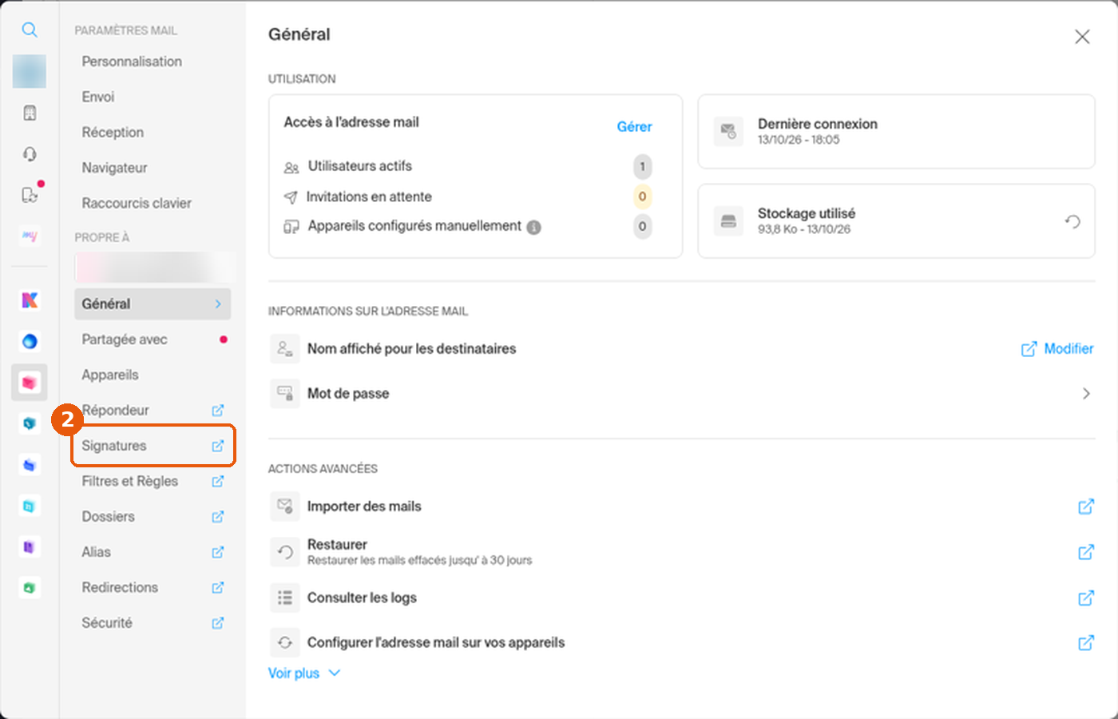Expand the Voir plus section

coord(304,673)
